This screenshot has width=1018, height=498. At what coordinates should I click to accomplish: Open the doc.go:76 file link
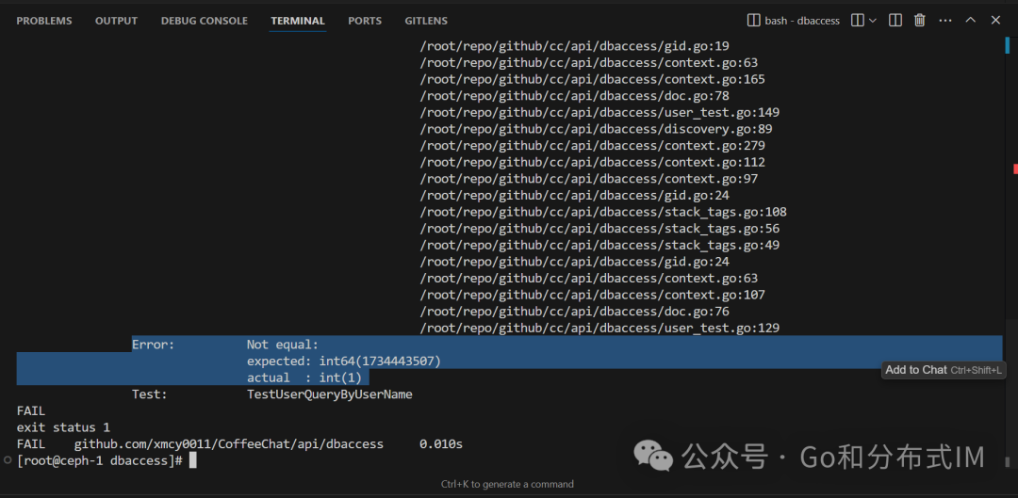point(574,312)
